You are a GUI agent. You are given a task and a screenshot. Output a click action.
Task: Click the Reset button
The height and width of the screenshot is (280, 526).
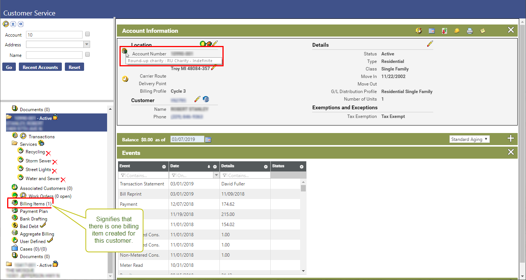[74, 67]
